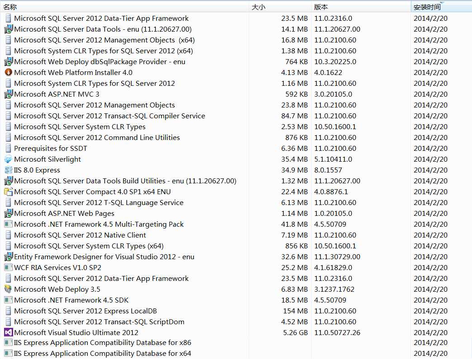Click the SQL Server 2012 Transact-SQL ScriptDom icon
Viewport: 472px width, 359px height.
pos(9,322)
